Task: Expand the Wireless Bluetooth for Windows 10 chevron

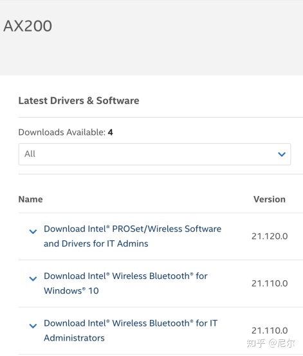Action: [33, 279]
